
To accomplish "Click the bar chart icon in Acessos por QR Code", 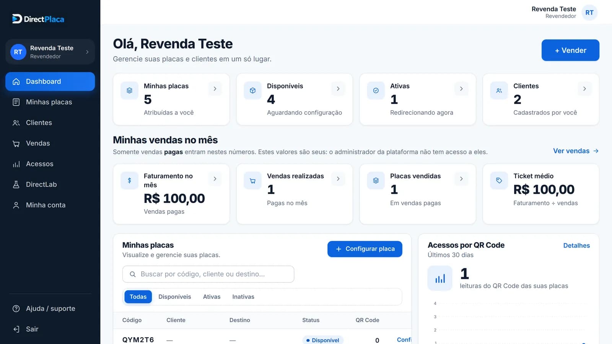I will click(440, 278).
